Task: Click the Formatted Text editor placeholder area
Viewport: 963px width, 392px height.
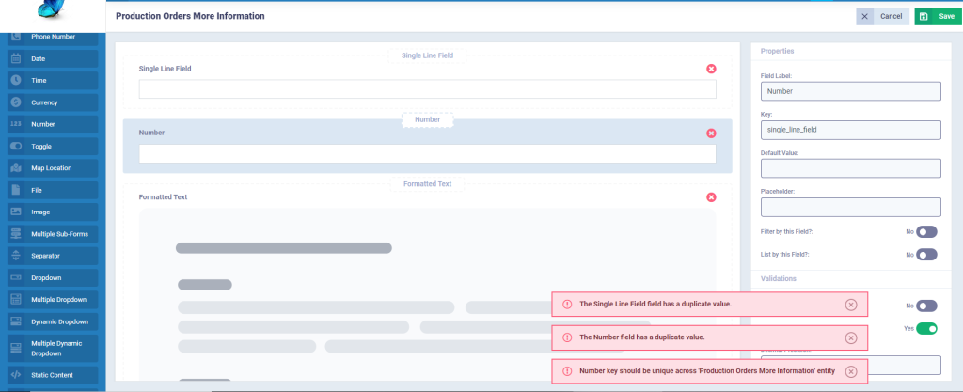Action: pyautogui.click(x=428, y=293)
